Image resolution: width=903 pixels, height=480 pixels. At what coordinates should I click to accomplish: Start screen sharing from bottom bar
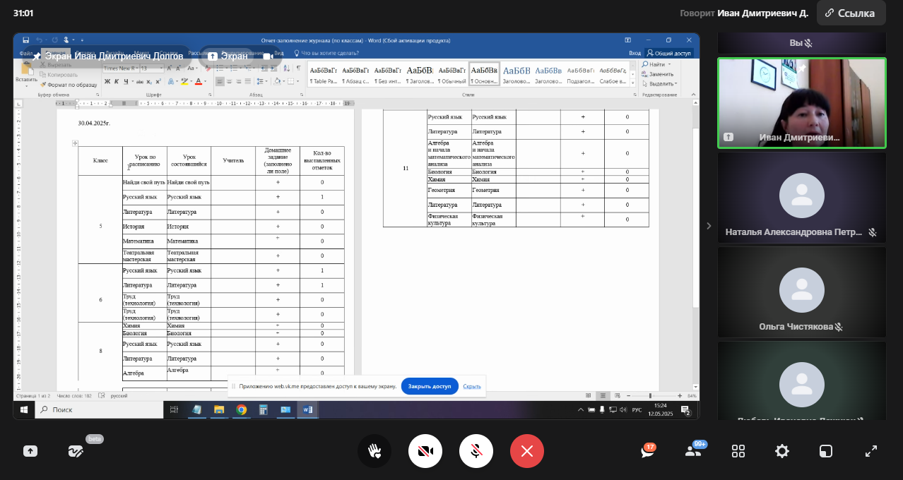point(30,451)
